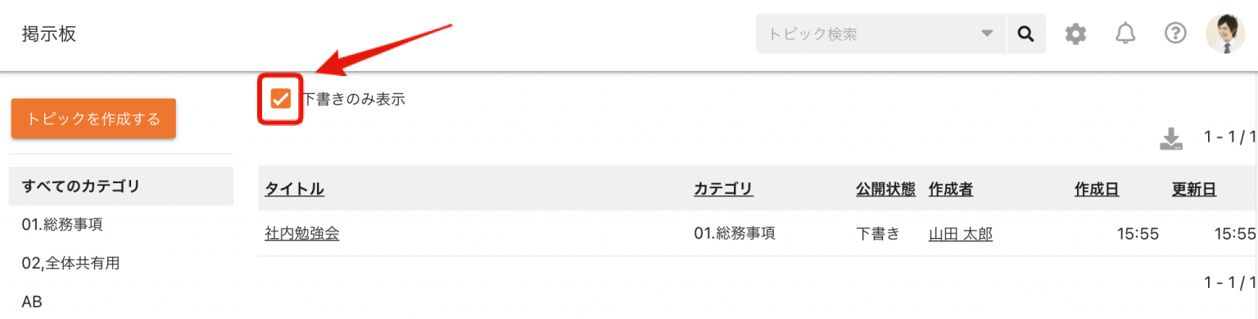Click the download list icon
Screen dimensions: 1258x319
click(1171, 139)
